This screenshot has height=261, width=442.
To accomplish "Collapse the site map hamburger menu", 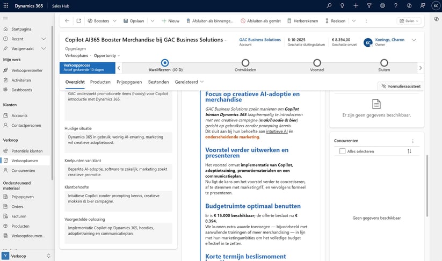I will pos(5,18).
